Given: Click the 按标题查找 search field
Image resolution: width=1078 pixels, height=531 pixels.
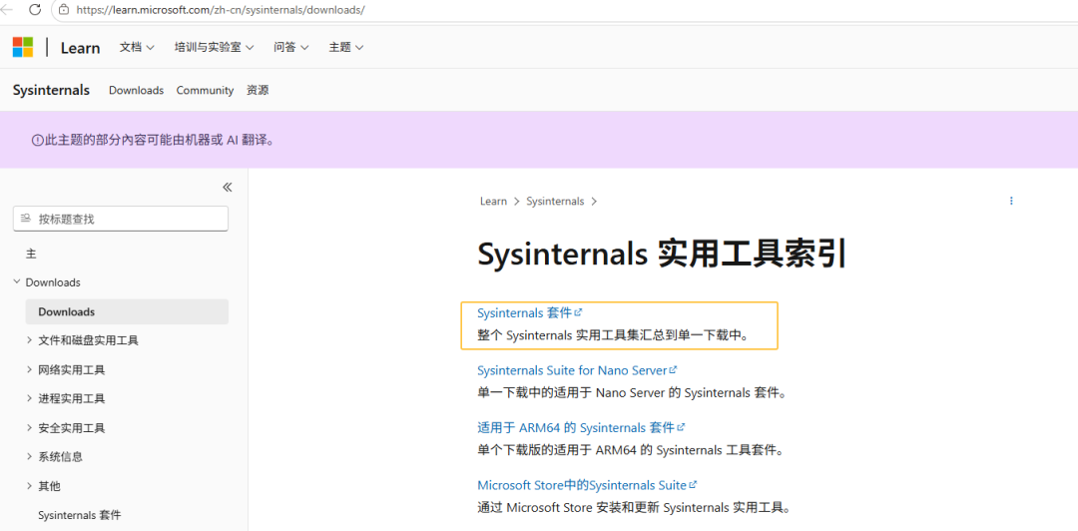Looking at the screenshot, I should point(121,219).
